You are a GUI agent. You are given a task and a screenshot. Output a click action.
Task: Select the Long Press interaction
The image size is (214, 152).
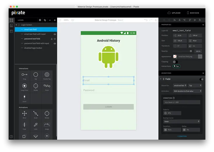24,87
